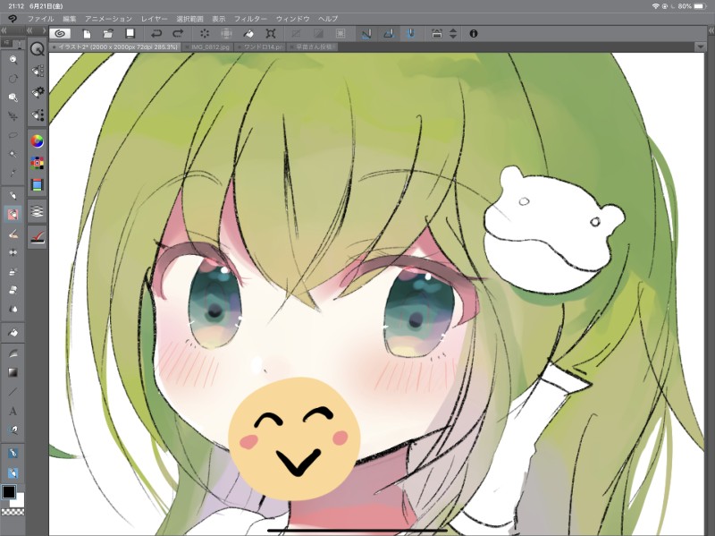
Task: Switch to the 早苗さん投稿 tab
Action: pyautogui.click(x=312, y=47)
